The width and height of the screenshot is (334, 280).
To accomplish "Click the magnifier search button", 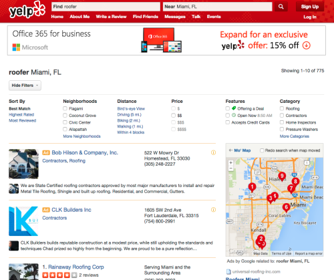I will (x=281, y=7).
